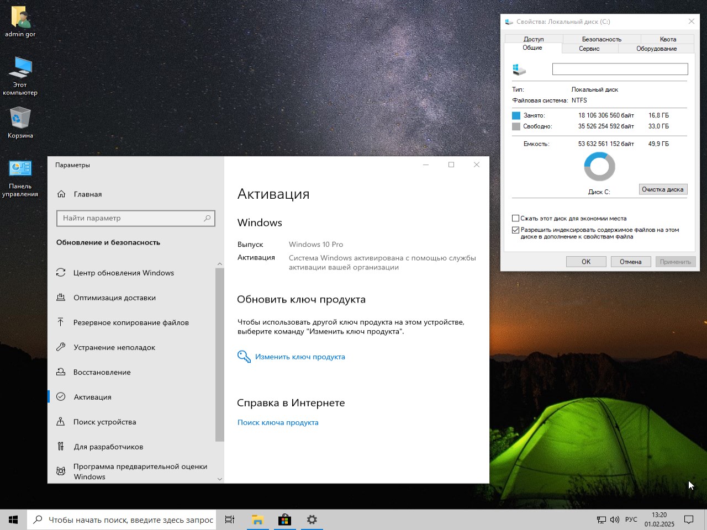Viewport: 707px width, 530px height.
Task: Click the drive icon in properties dialog
Action: [x=519, y=69]
